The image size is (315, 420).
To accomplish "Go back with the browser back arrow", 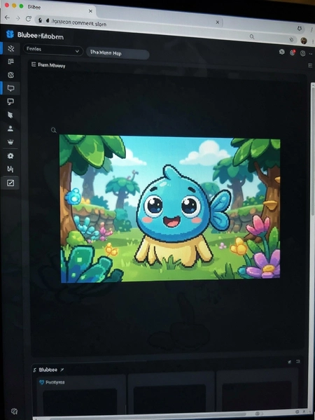I will click(x=7, y=17).
